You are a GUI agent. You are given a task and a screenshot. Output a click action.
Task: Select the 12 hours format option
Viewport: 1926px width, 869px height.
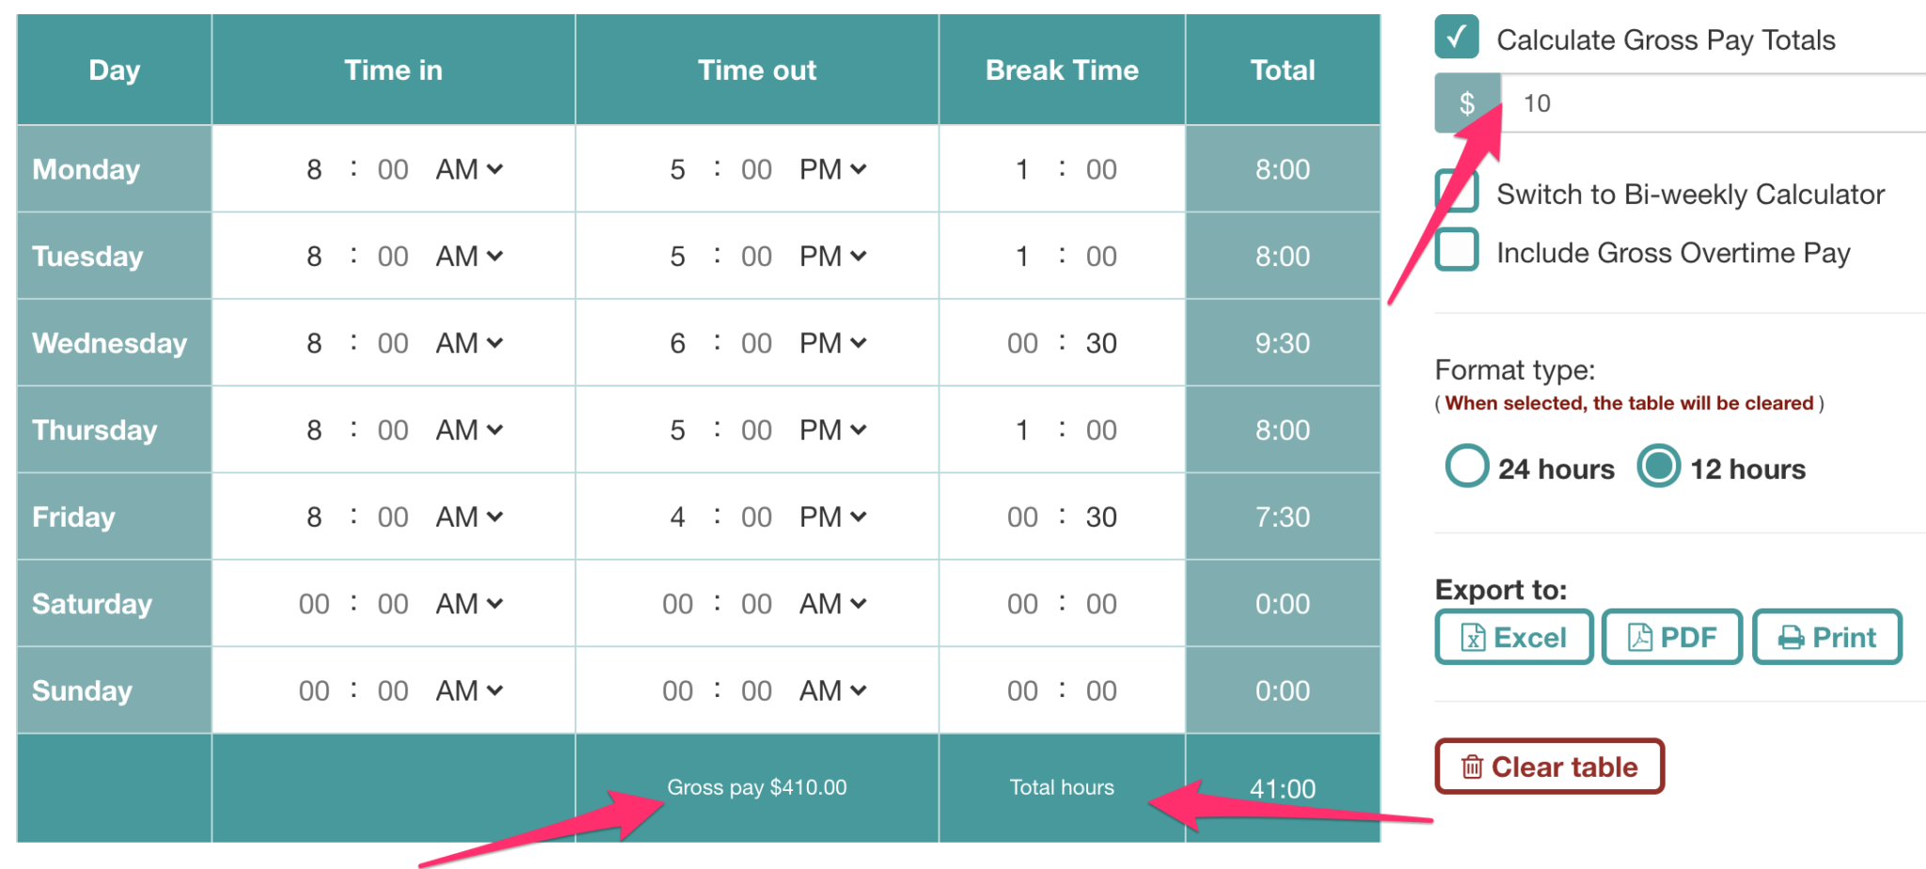point(1658,466)
